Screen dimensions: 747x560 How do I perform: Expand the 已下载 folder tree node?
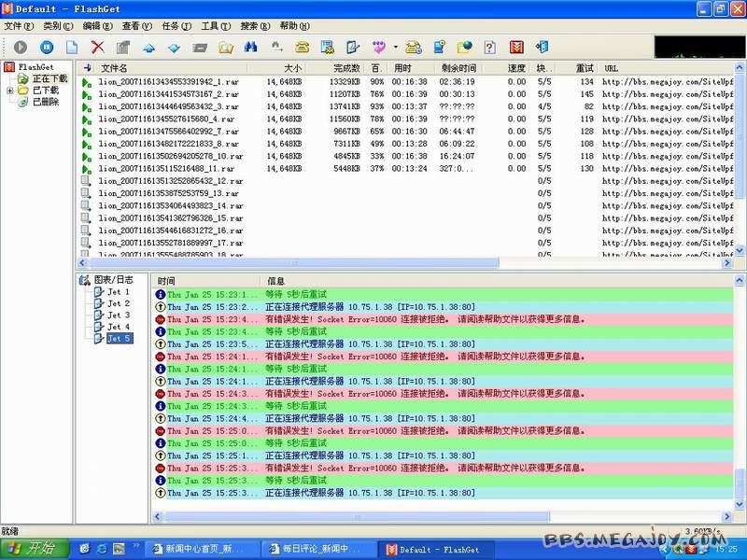point(9,90)
